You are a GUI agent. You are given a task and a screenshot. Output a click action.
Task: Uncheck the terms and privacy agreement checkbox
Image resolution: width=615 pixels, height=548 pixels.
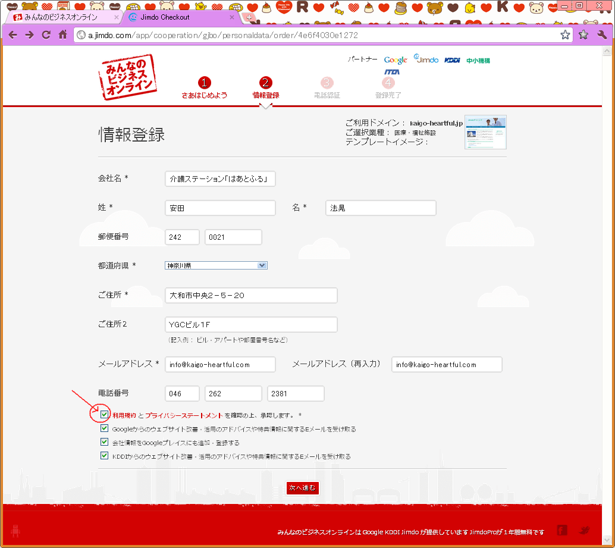click(105, 415)
